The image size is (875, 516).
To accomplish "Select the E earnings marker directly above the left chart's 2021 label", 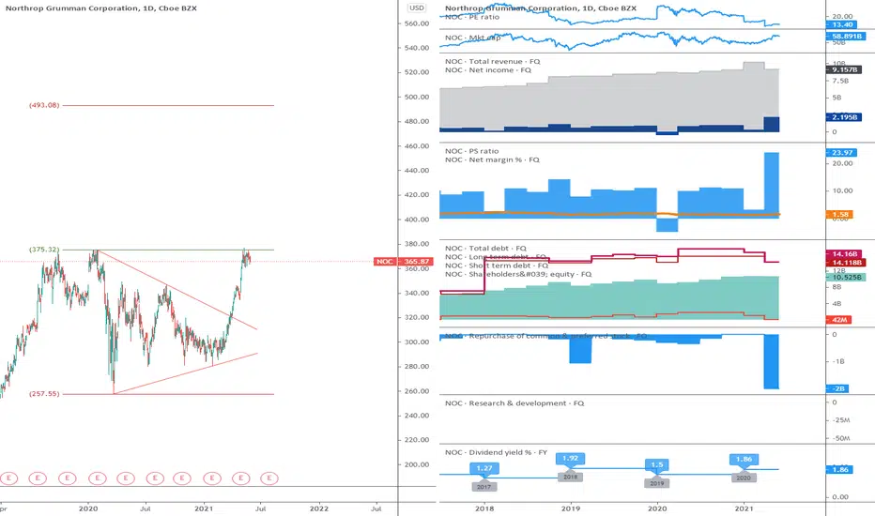I will tap(212, 478).
